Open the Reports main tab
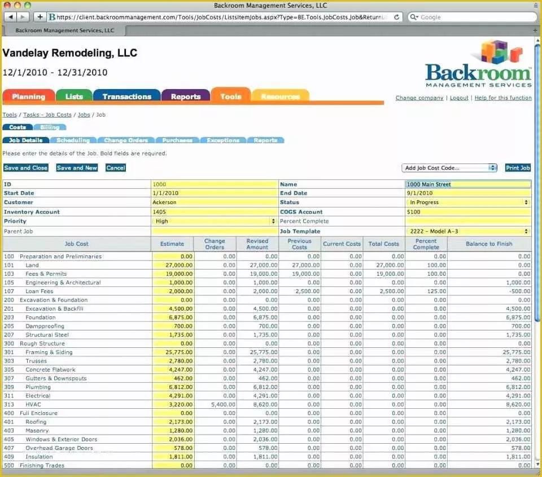This screenshot has width=542, height=477. click(186, 96)
